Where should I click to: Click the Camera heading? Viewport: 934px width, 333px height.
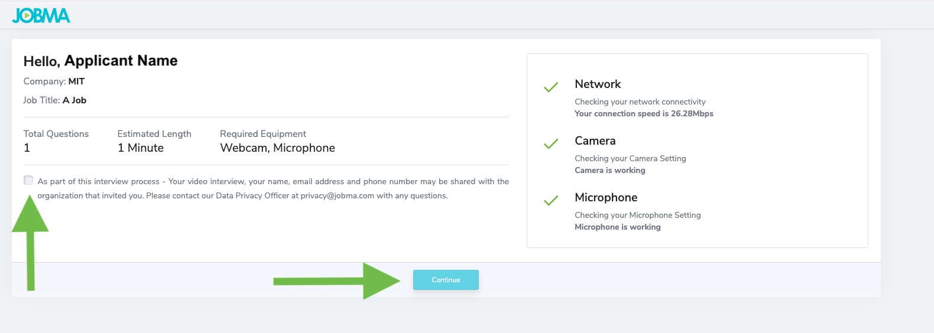pyautogui.click(x=595, y=141)
